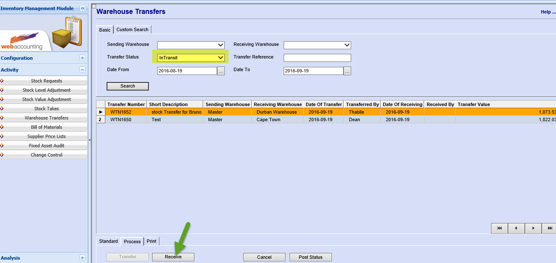Expand the Analysis section
Viewport: 556px width, 263px height.
click(x=82, y=258)
